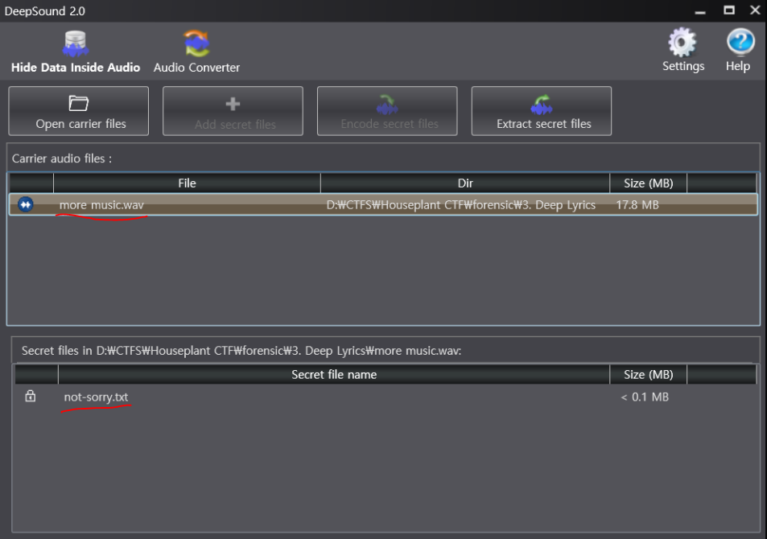767x539 pixels.
Task: Click the audio icon beside more music.wav
Action: (26, 204)
